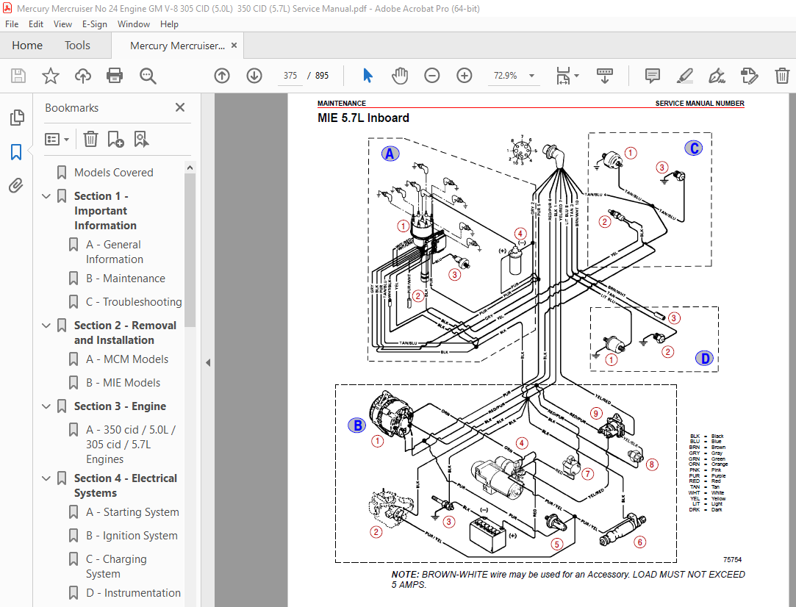
Task: Open the Attachments paperclip panel
Action: coord(16,186)
